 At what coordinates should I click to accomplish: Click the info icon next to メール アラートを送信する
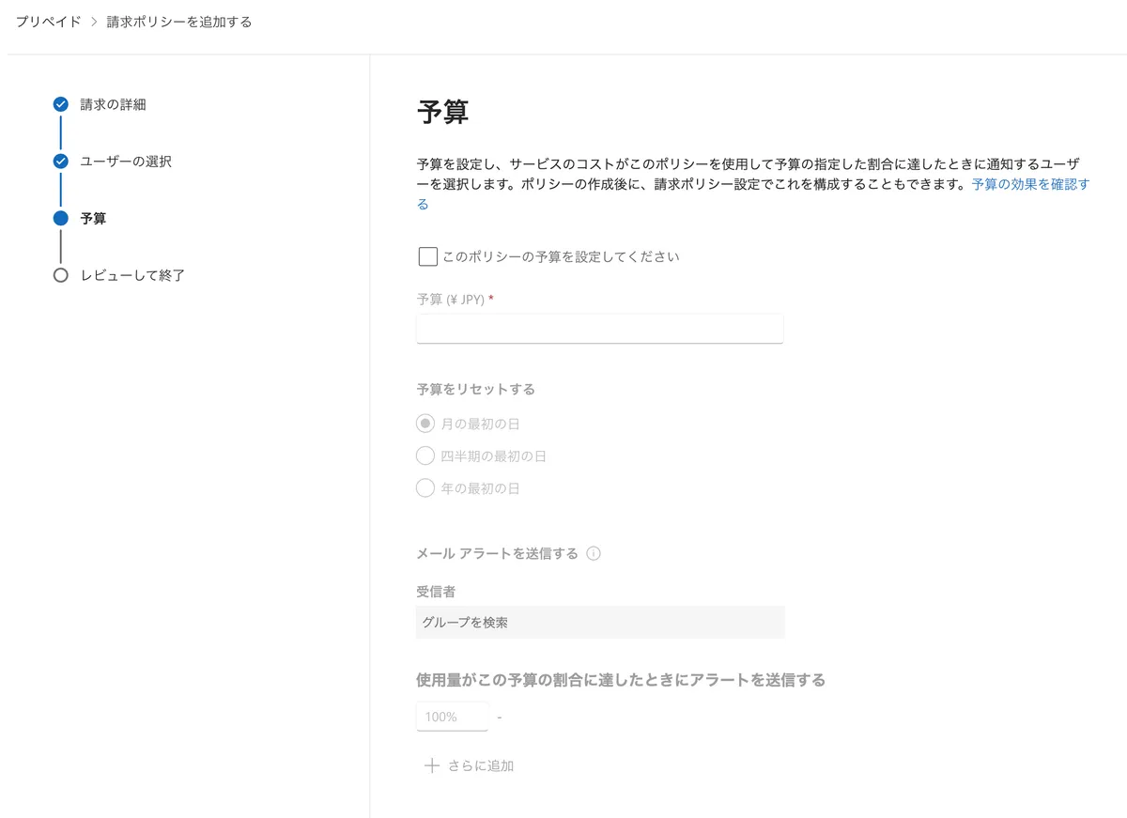[x=594, y=553]
